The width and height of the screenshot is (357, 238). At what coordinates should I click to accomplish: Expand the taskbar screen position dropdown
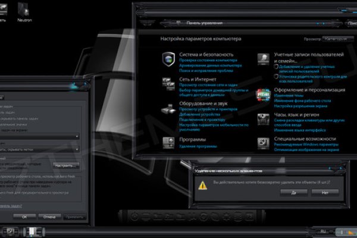click(42, 136)
